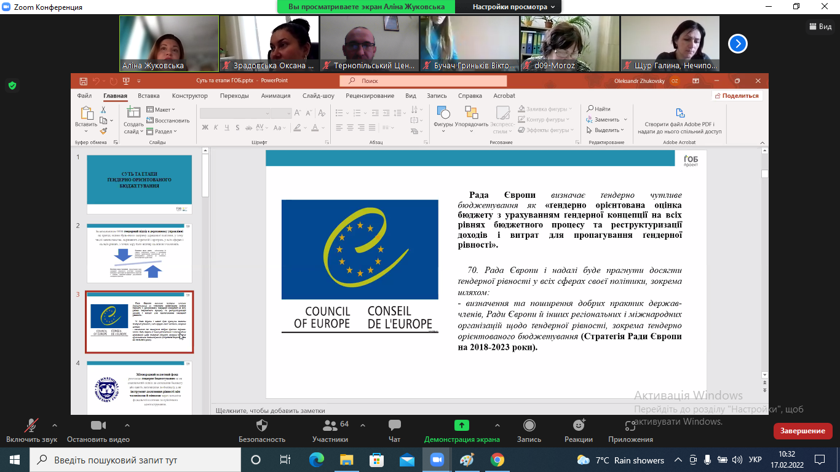Viewport: 840px width, 472px height.
Task: Click the Создать слайд icon
Action: point(133,112)
